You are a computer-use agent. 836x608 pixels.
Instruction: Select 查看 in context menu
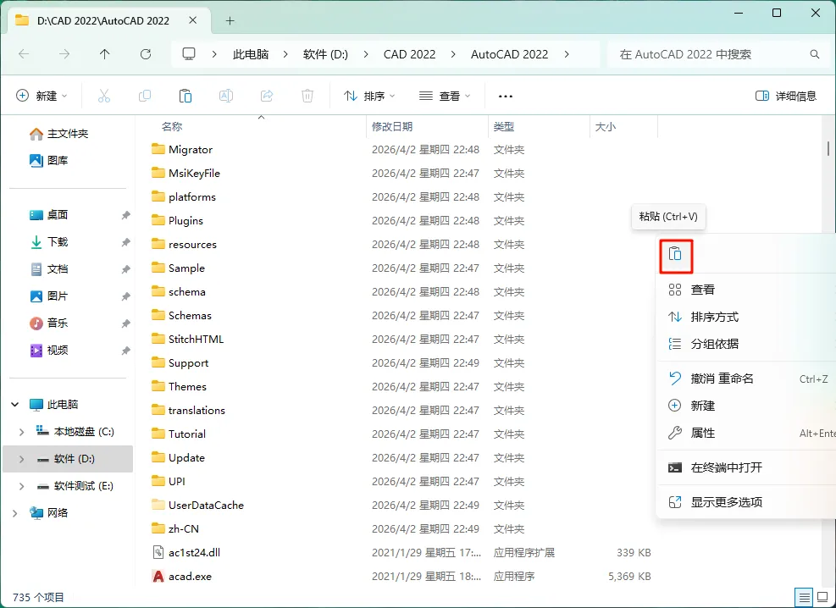point(746,290)
